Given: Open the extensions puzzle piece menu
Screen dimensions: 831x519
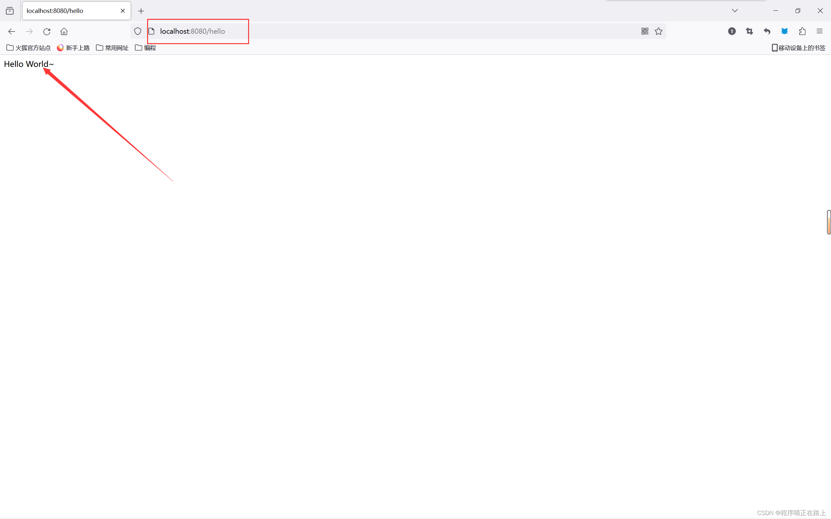Looking at the screenshot, I should [x=802, y=31].
